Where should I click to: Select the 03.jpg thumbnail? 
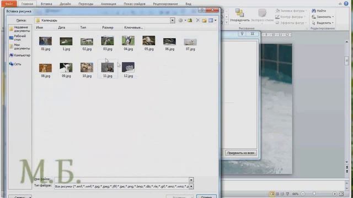108,41
